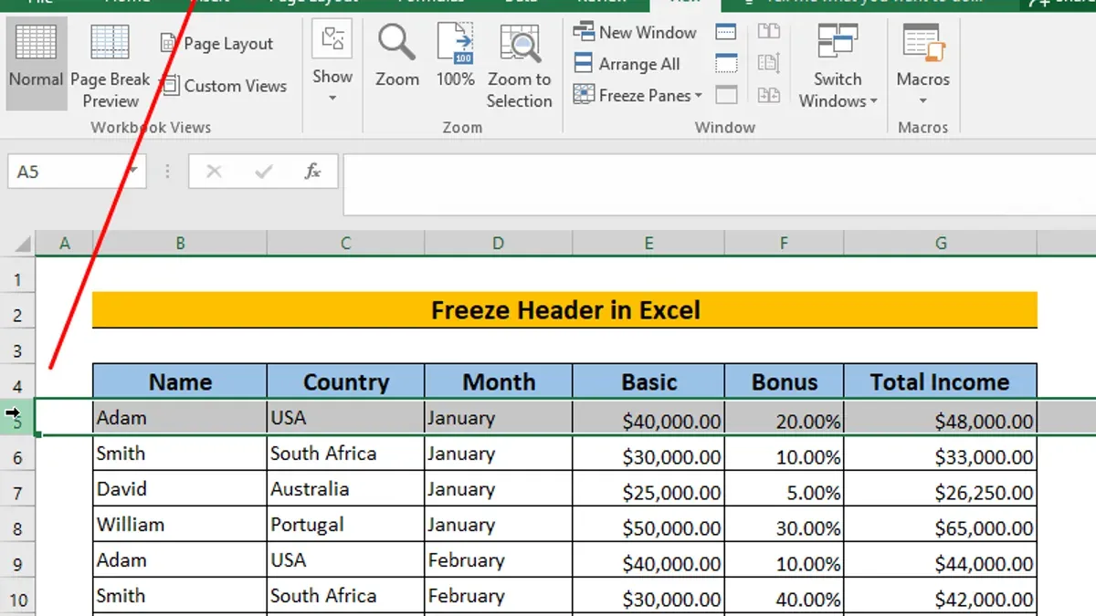Click the 'Country' header cell
The width and height of the screenshot is (1096, 616).
tap(345, 381)
